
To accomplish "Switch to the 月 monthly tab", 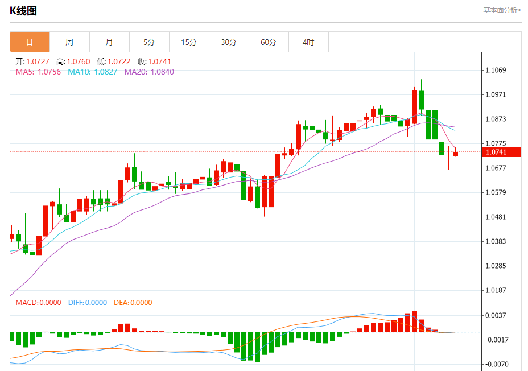I will 109,42.
